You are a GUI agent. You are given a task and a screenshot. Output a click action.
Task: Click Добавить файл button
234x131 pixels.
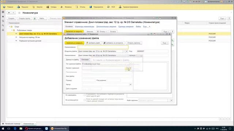tap(93, 43)
